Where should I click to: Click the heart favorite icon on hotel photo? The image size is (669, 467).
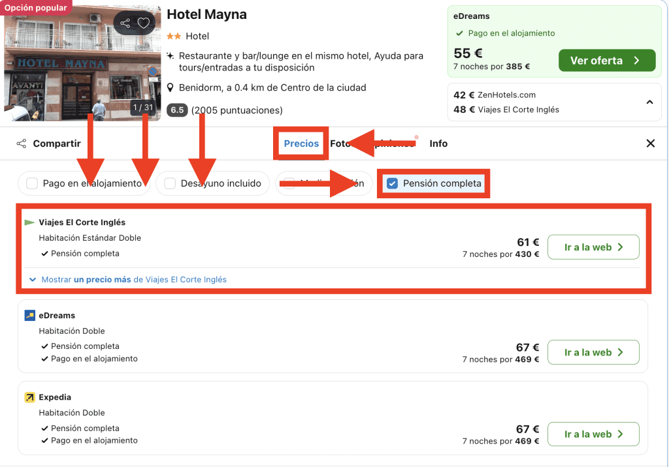(x=144, y=23)
